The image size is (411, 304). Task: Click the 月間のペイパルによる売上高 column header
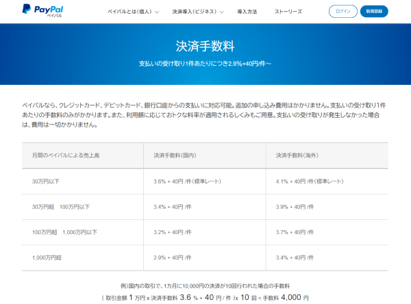tap(61, 155)
